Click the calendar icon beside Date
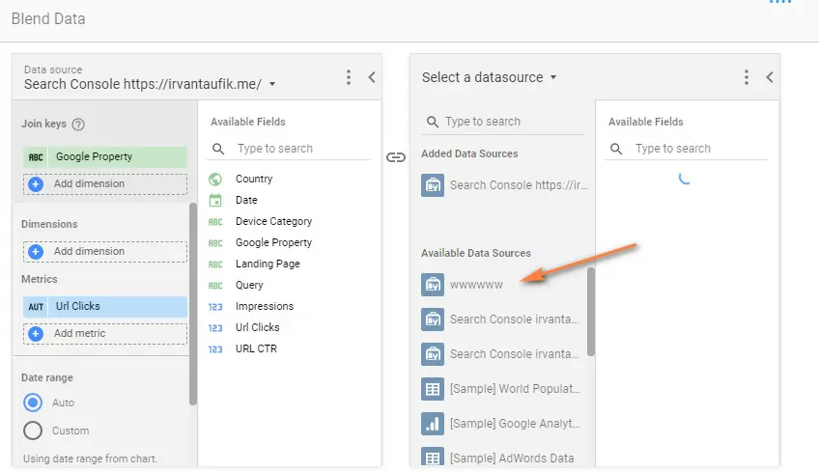 coord(215,200)
